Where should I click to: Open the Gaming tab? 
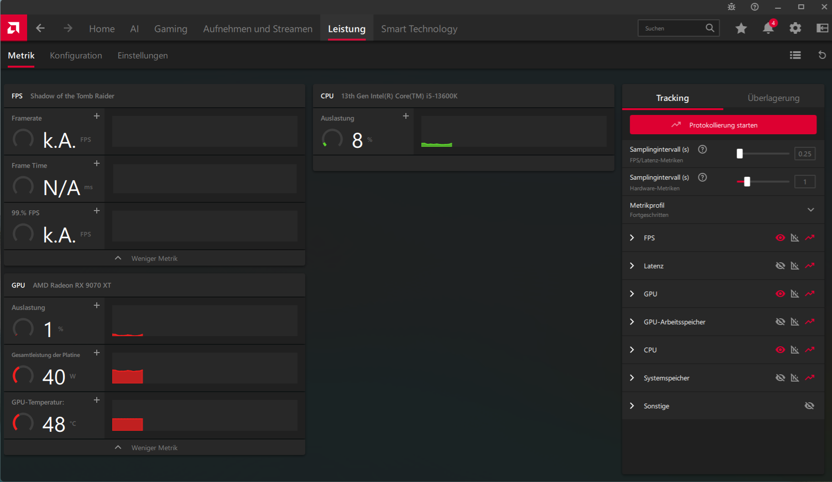(x=171, y=29)
